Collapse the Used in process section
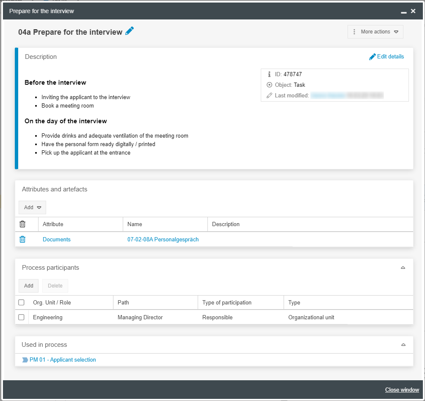The height and width of the screenshot is (401, 425). pyautogui.click(x=403, y=345)
